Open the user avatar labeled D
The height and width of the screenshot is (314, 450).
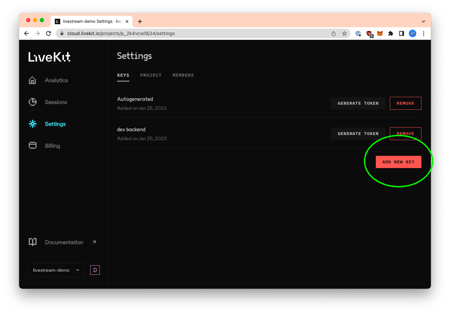coord(95,270)
